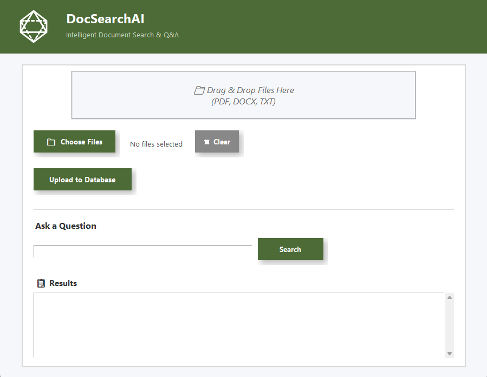The height and width of the screenshot is (377, 487).
Task: Click the folder icon in drop zone
Action: (x=199, y=90)
